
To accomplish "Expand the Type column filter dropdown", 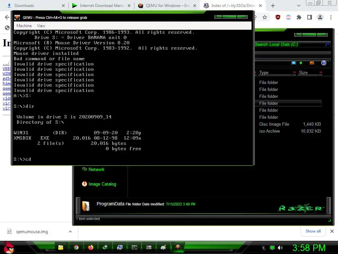I will click(294, 72).
